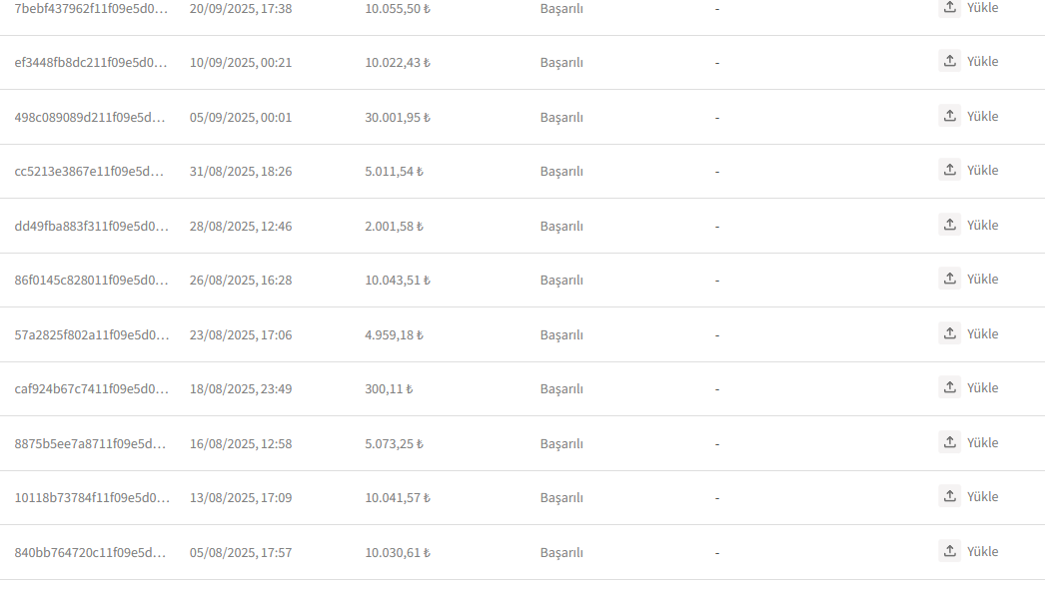Click Yükle text for 10.055,50 ₺ row
Screen dimensions: 1045x591
982,7
